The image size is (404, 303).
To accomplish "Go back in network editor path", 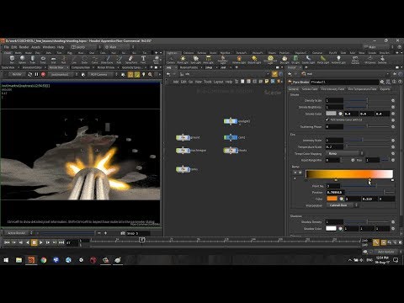I will coord(168,74).
